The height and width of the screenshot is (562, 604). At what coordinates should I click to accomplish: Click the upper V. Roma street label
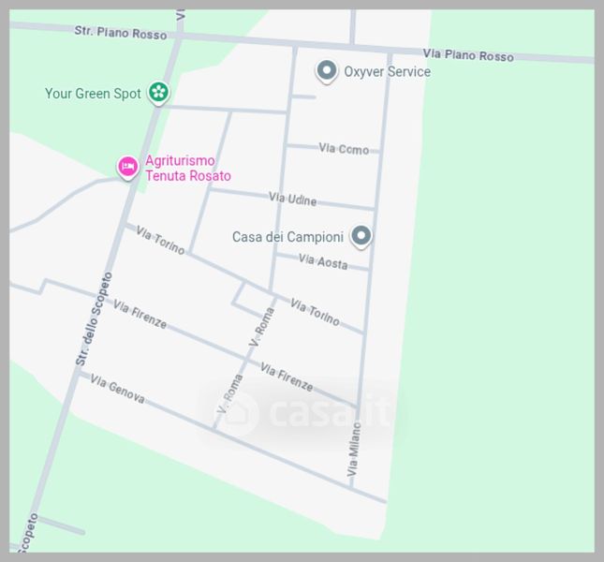pos(262,327)
